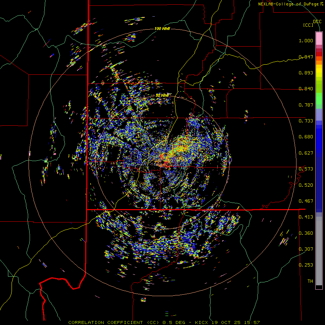The height and width of the screenshot is (325, 325).
Task: Click the DCC label above the color scale
Action: tap(317, 22)
